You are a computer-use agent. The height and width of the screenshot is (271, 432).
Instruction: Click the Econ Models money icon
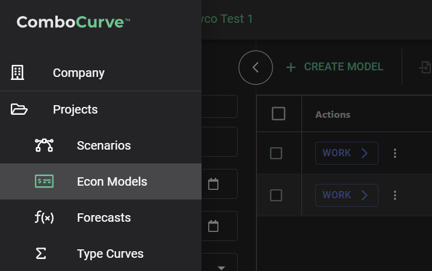(x=44, y=181)
